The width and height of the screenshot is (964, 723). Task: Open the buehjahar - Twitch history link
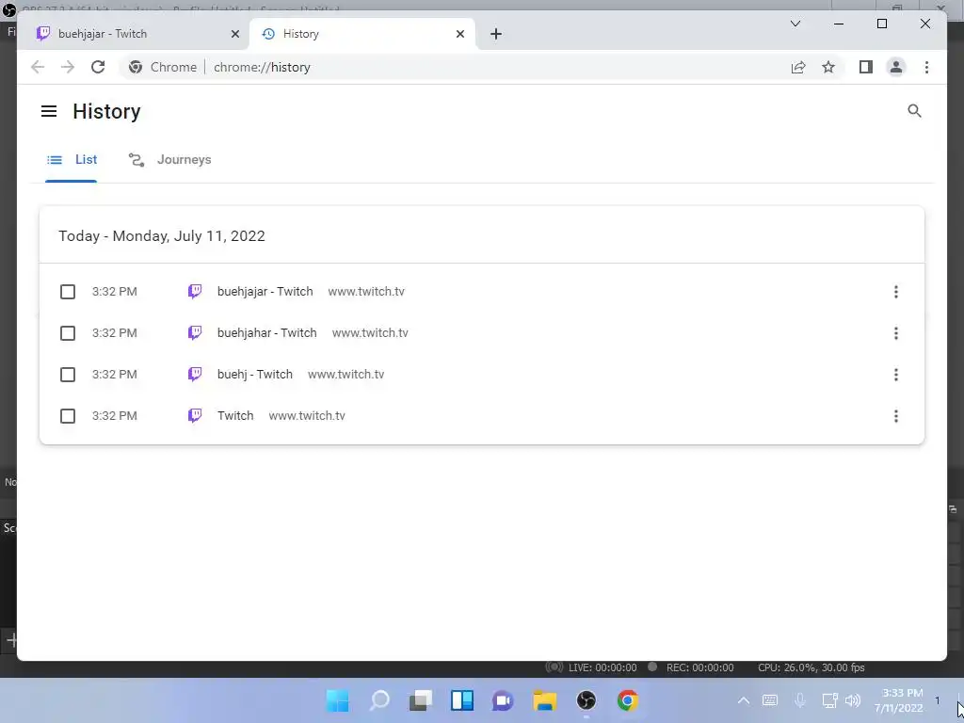266,332
